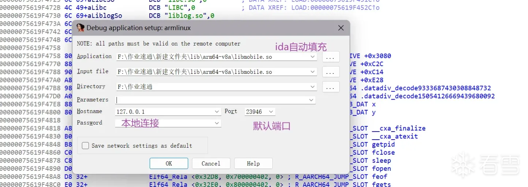528x187 pixels.
Task: Click the +0x3080 offset text
Action: [378, 56]
